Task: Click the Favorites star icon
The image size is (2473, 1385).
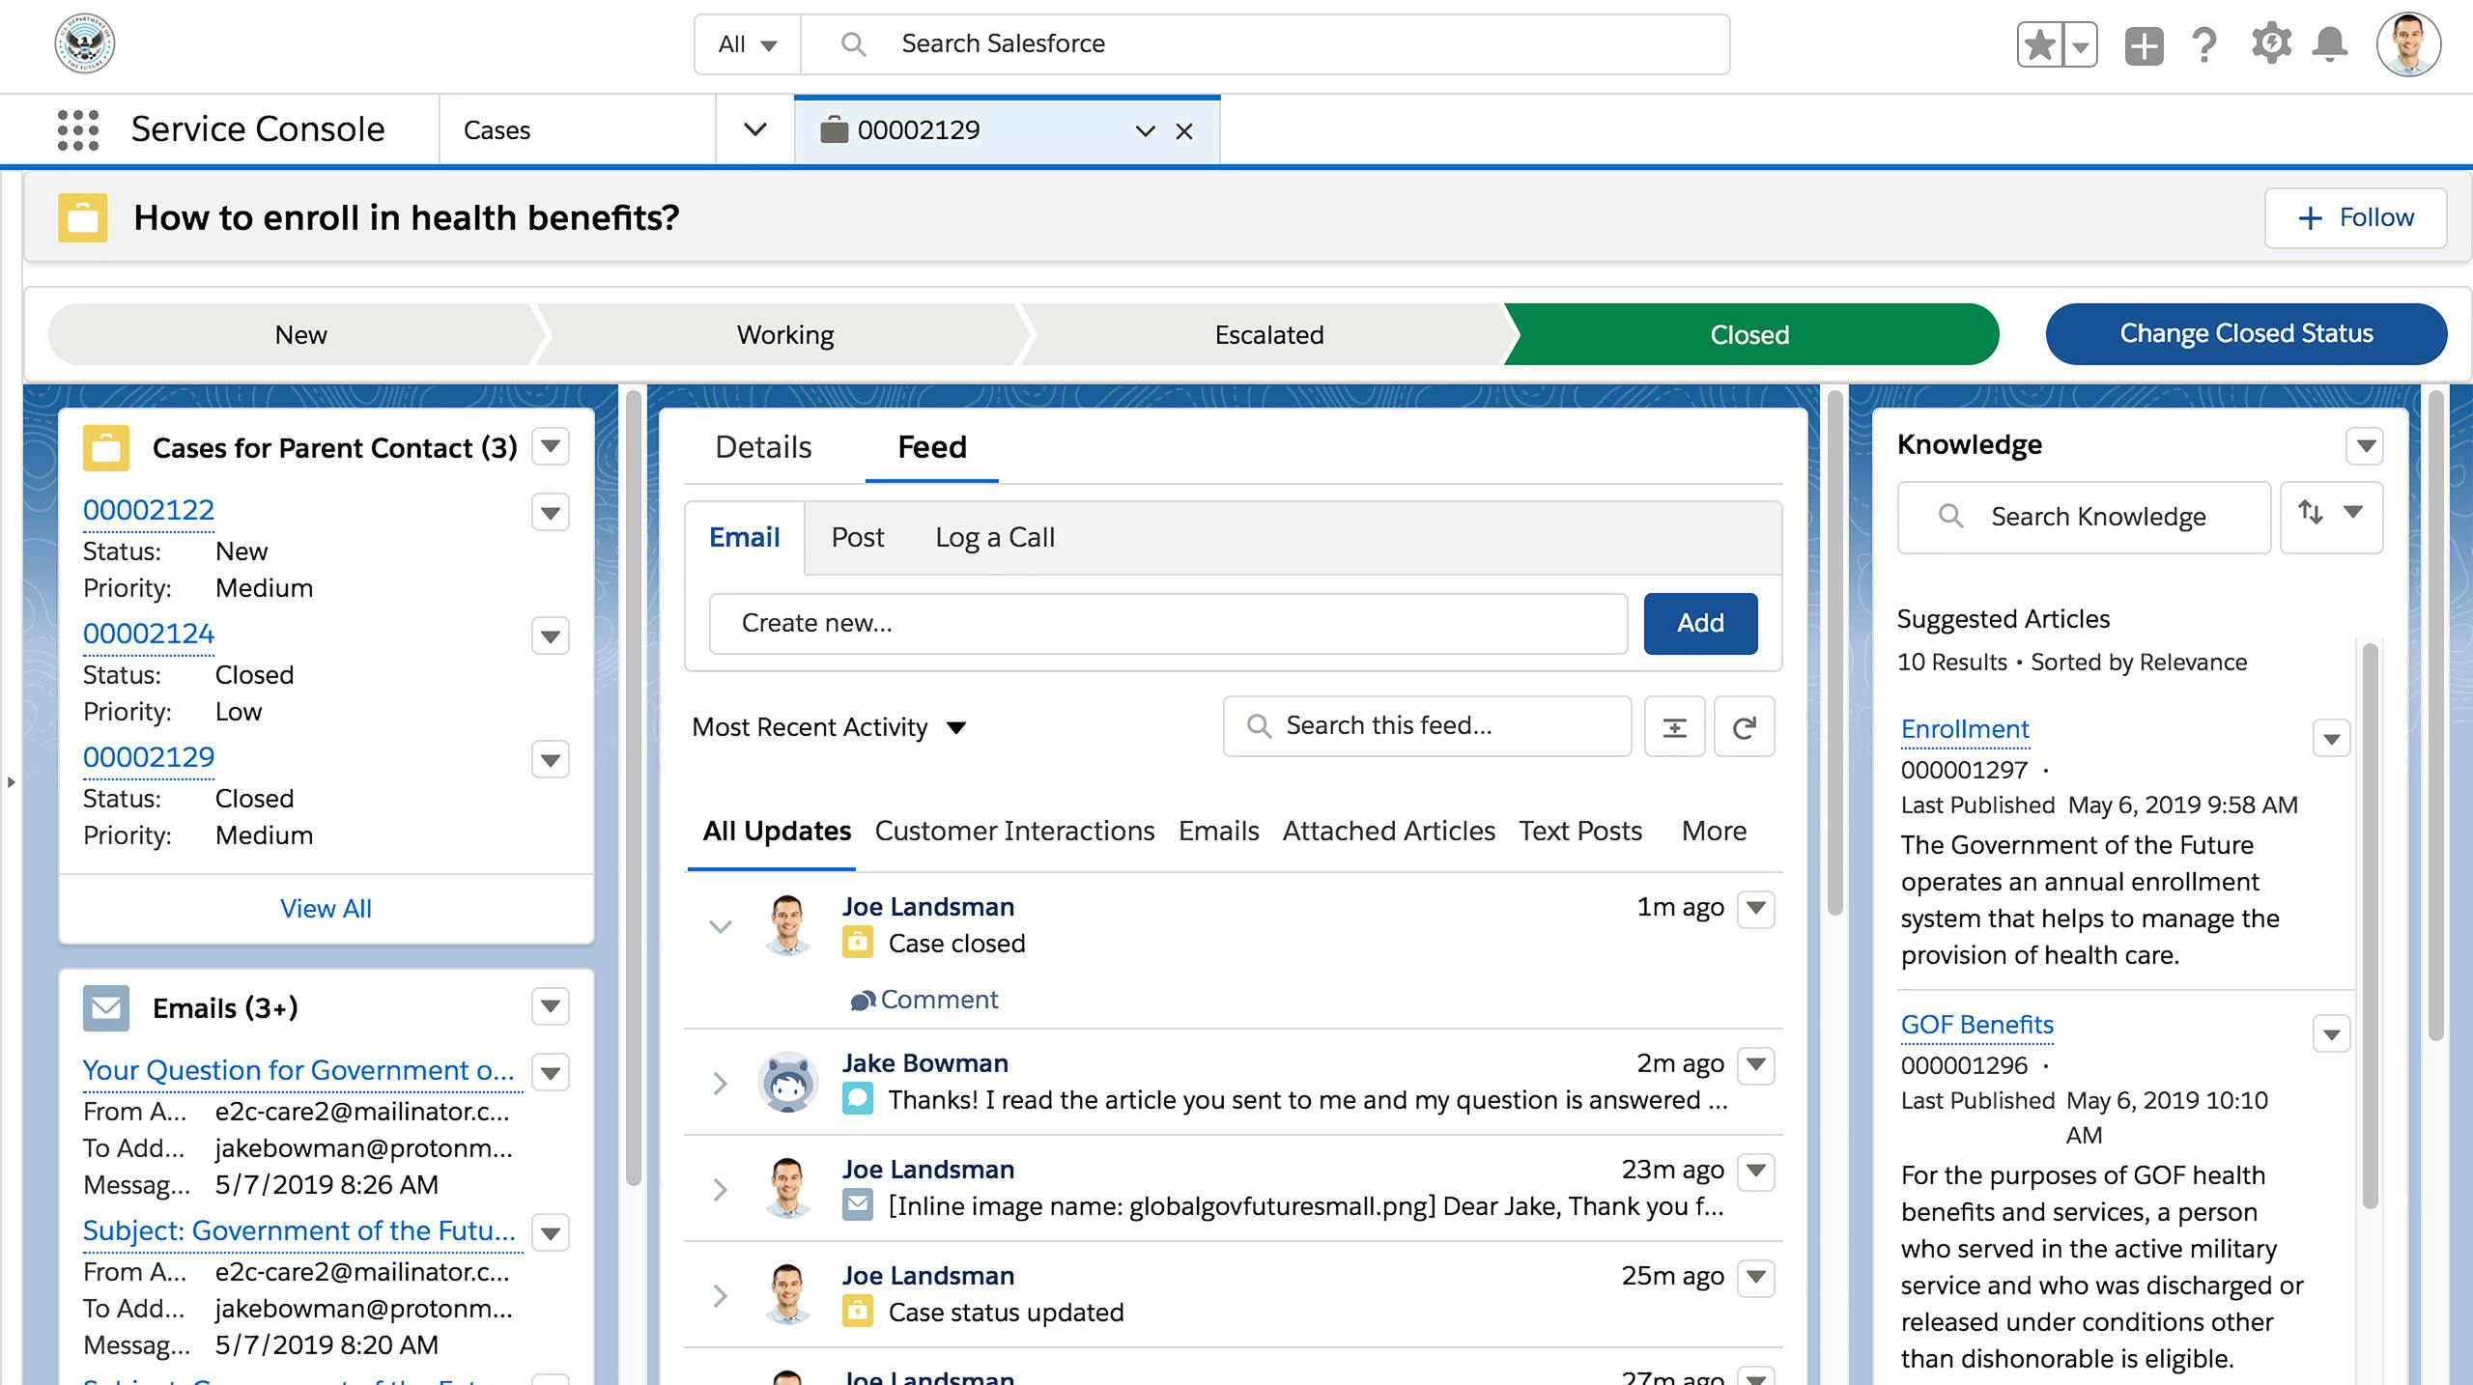Action: [2039, 44]
